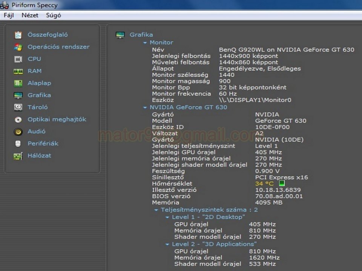
Task: Click the 1620 MHz memory clock value
Action: 264,257
